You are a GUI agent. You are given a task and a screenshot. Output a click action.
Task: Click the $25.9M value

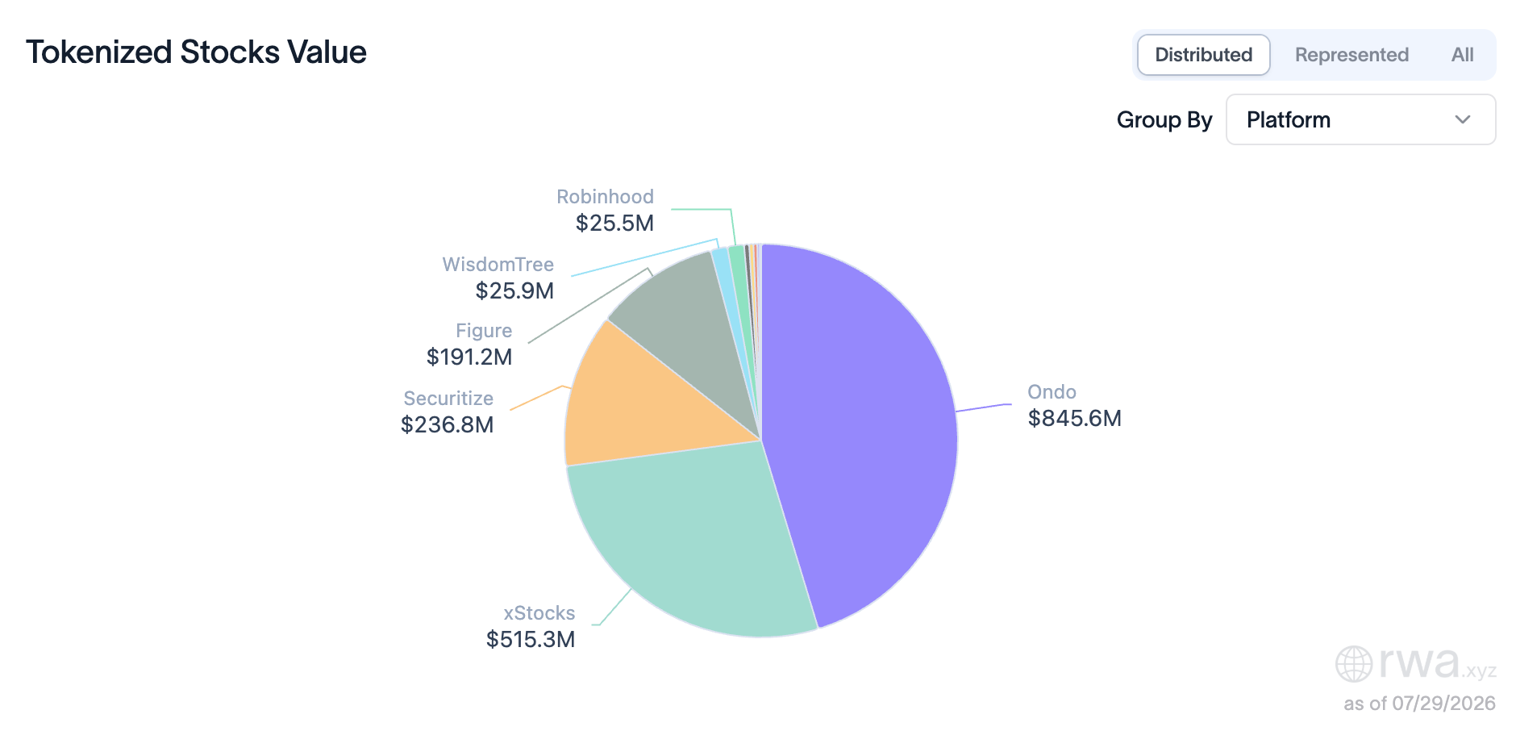tap(514, 290)
